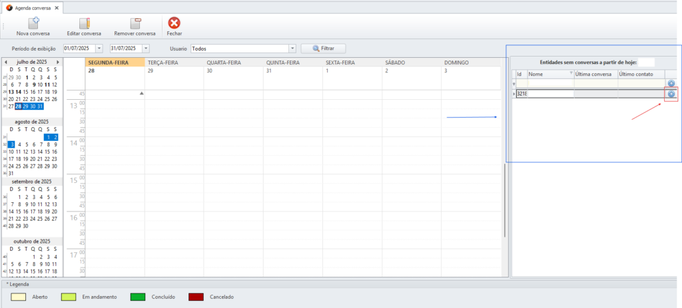
Task: Go to previous month in the julho calendar
Action: (6, 62)
